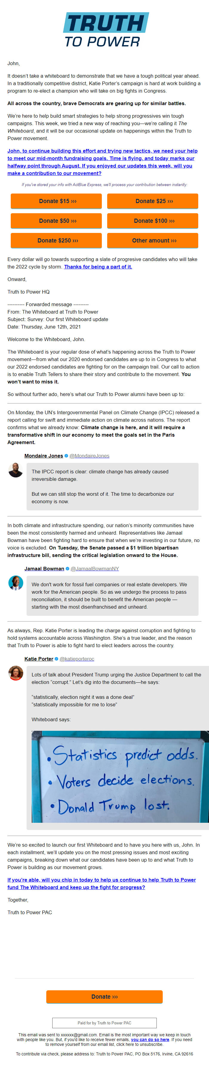Click verified badge next to Jamaal Bowman
The width and height of the screenshot is (209, 1079).
(x=67, y=569)
